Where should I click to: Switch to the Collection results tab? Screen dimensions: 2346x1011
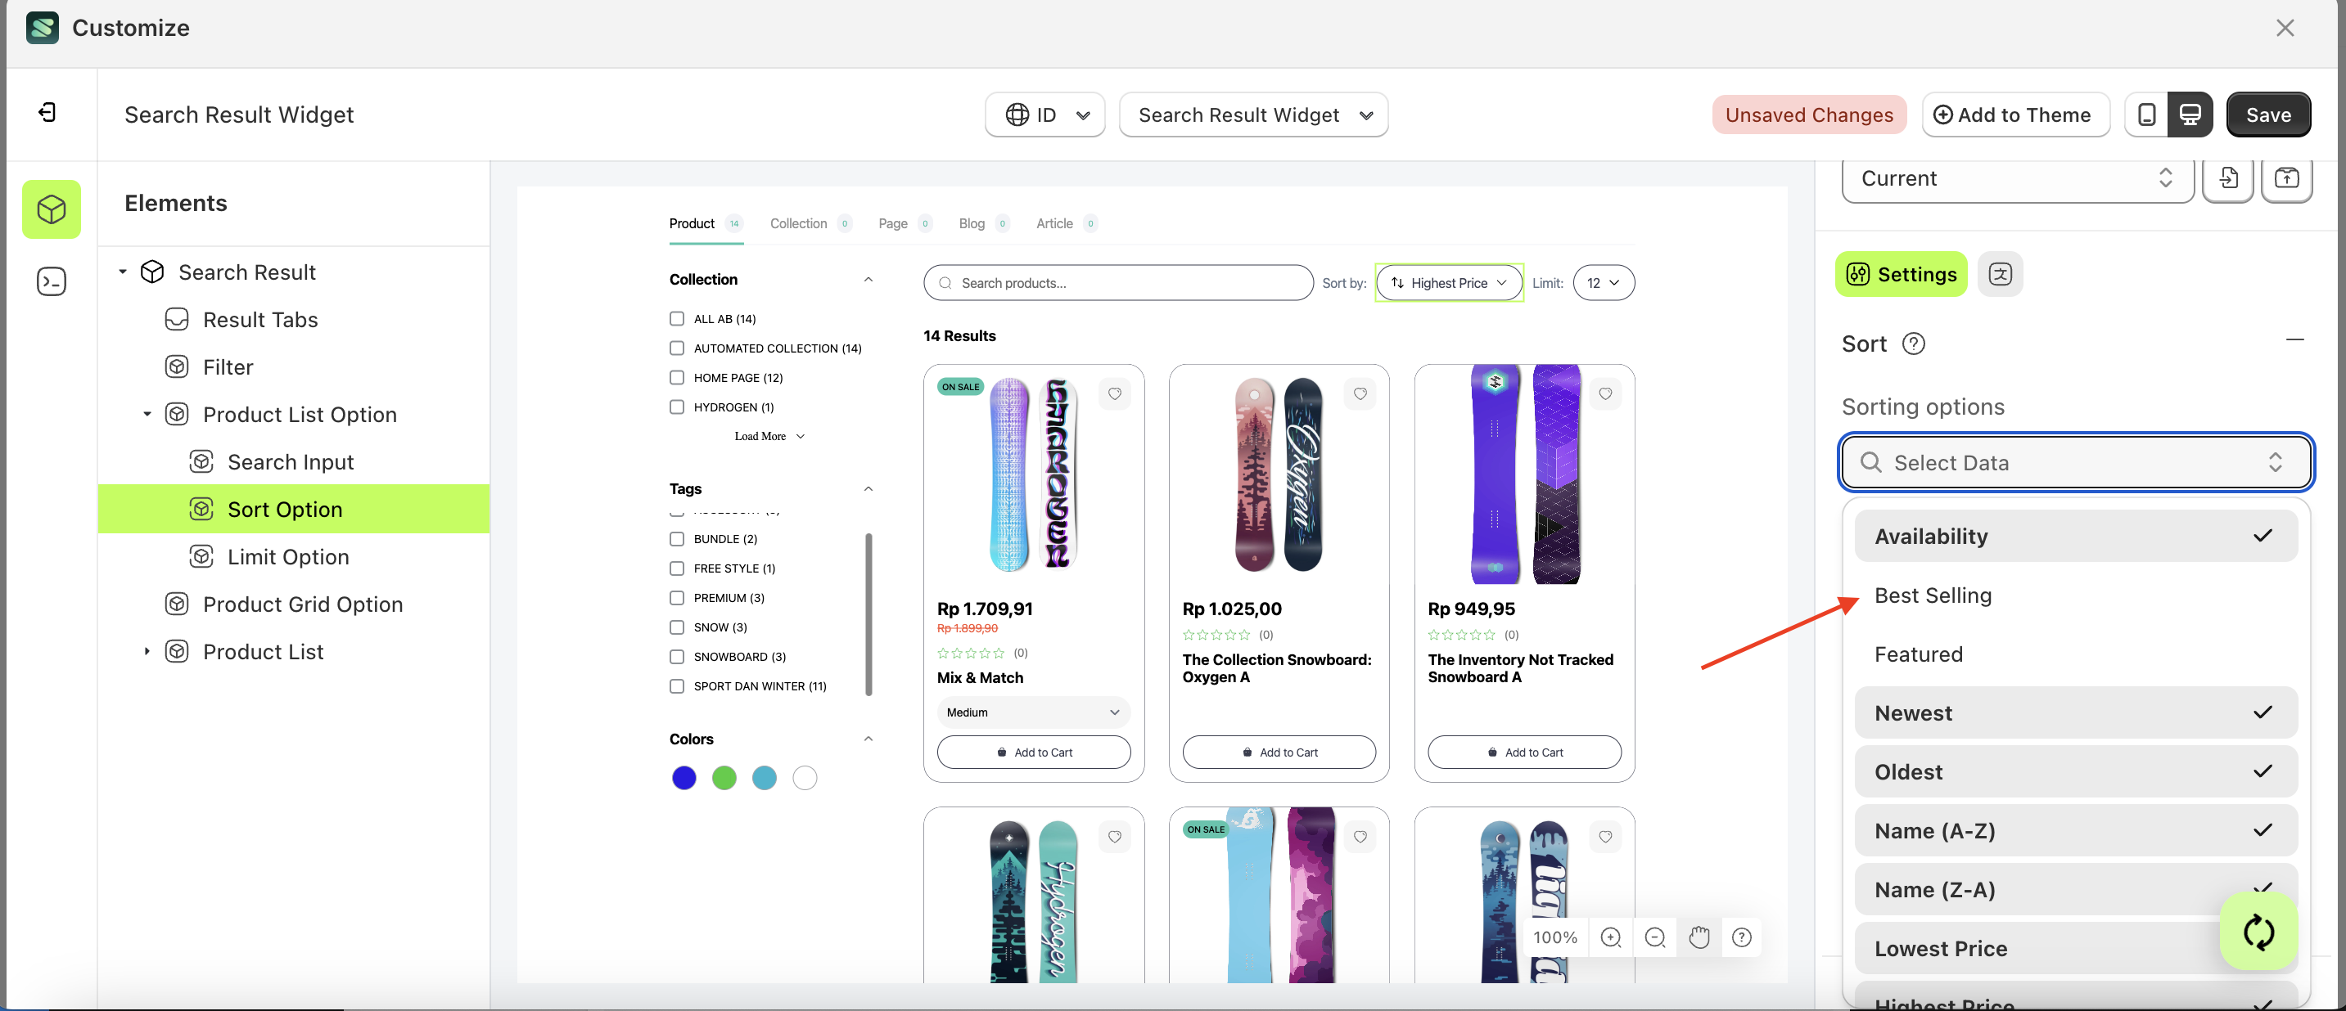798,224
